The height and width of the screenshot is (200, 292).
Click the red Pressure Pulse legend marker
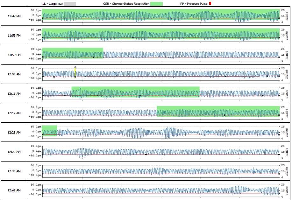[x=210, y=3]
